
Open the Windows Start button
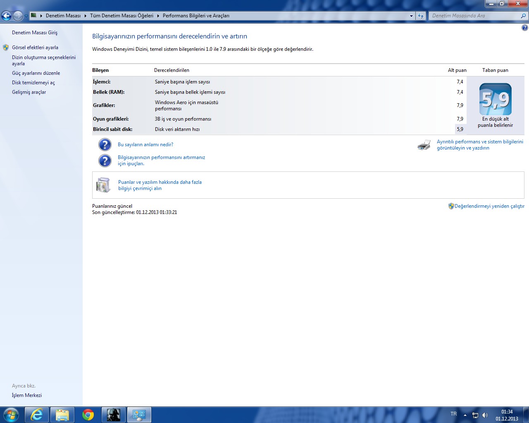tap(11, 415)
